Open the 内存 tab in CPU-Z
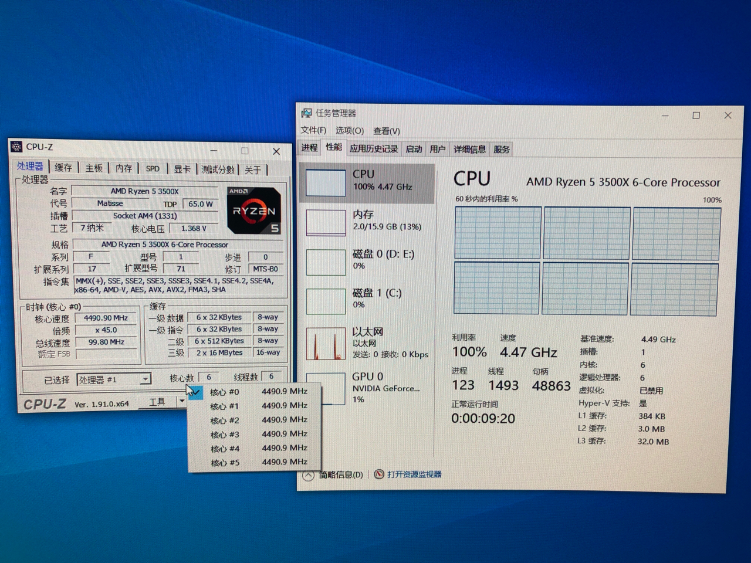 pos(124,168)
